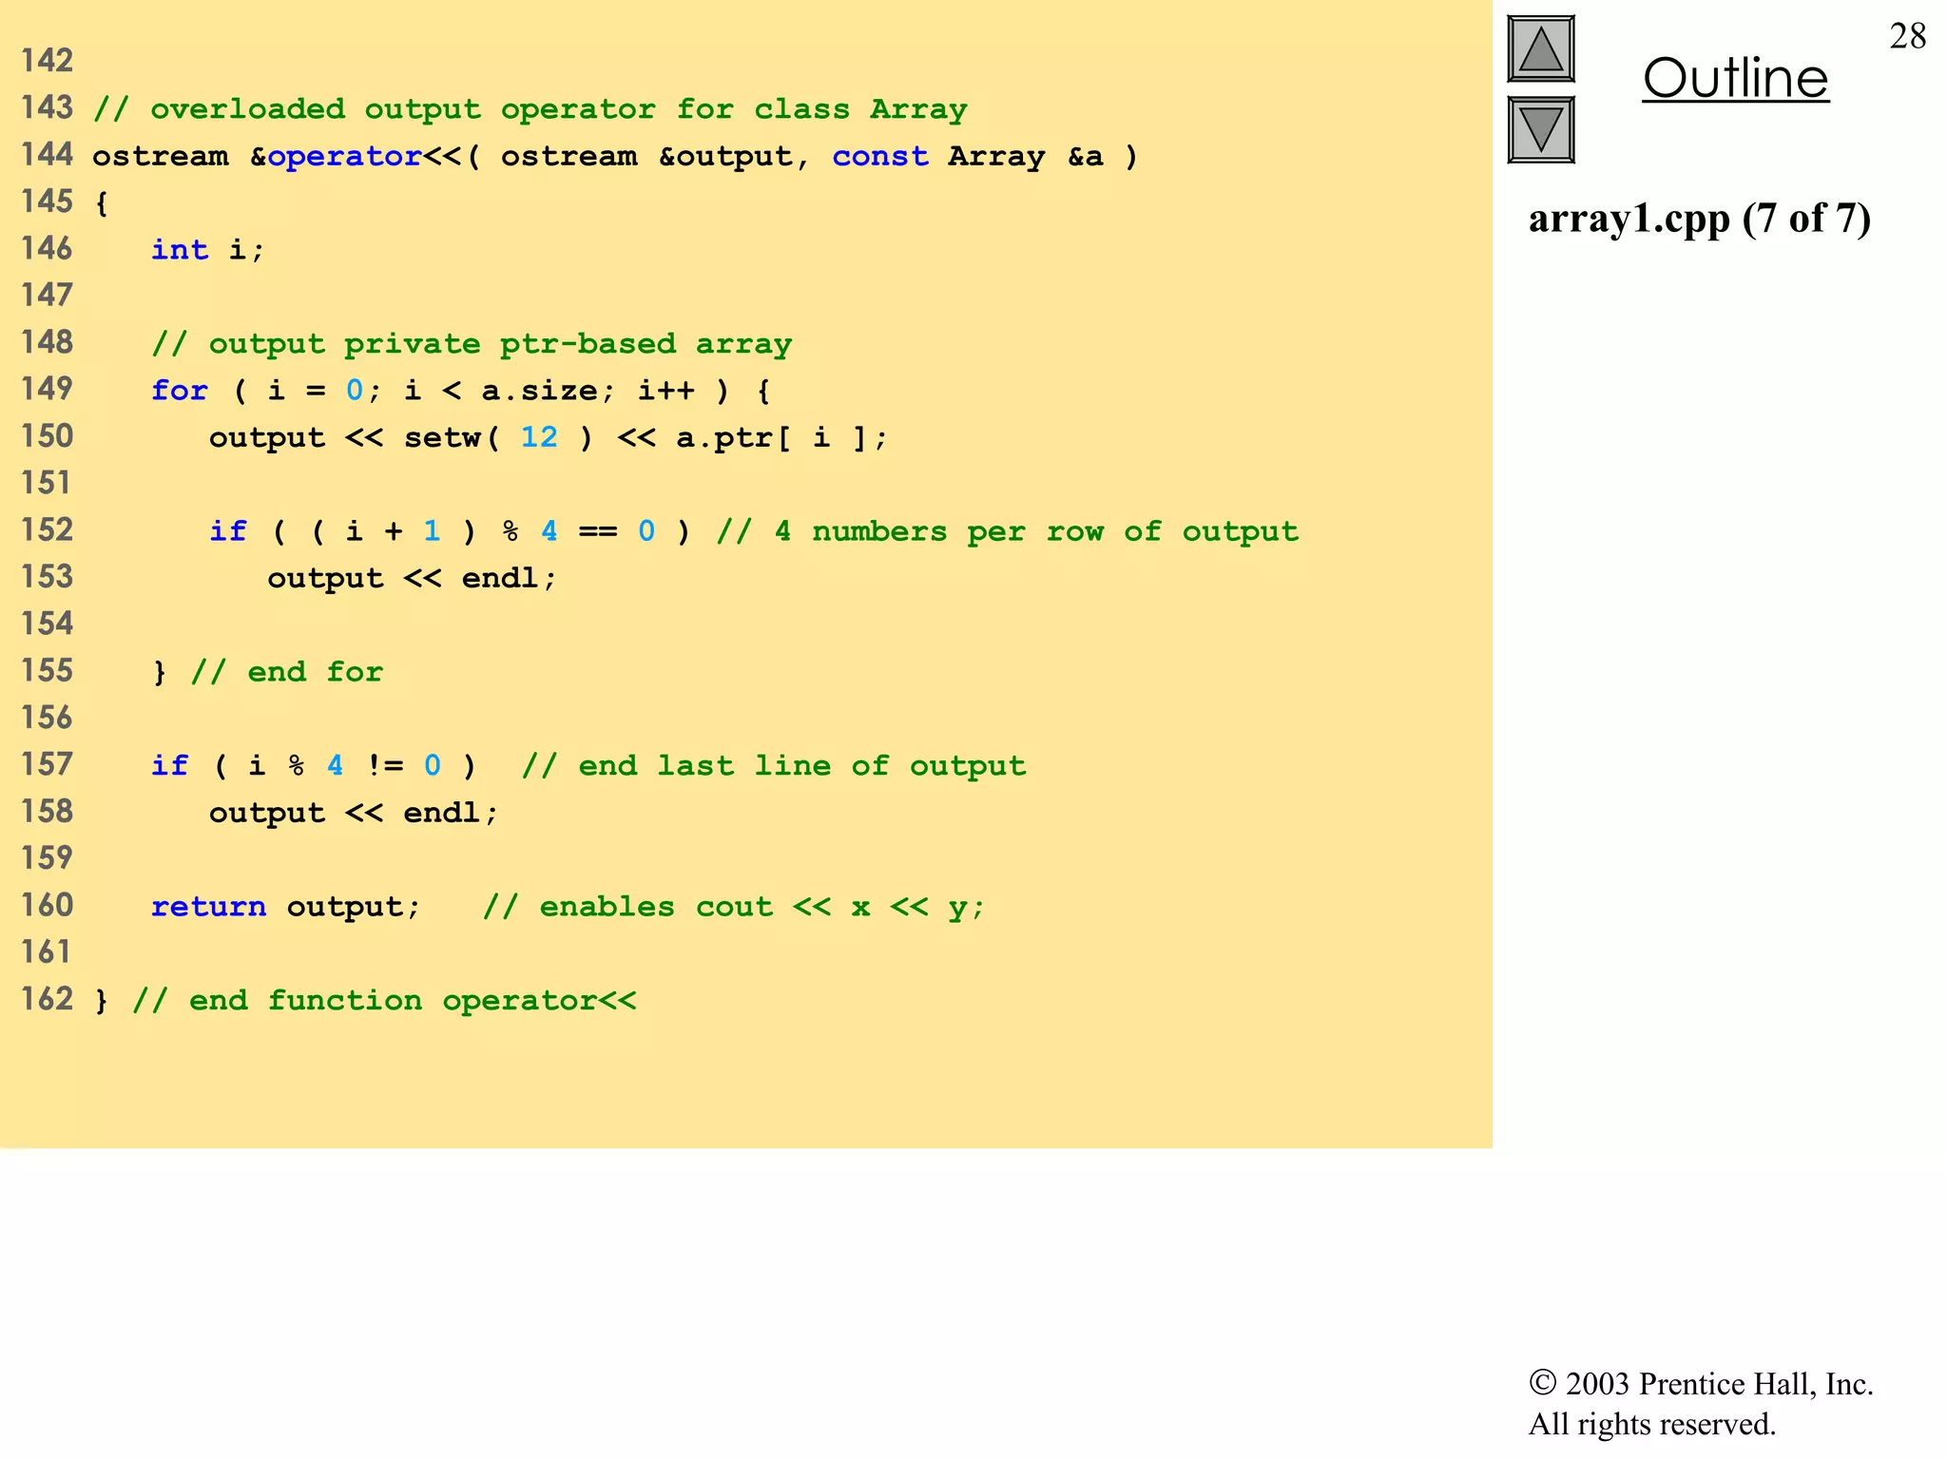Click 'if ( i % 4 != 0 )' condition
This screenshot has height=1460, width=1947.
tap(314, 765)
